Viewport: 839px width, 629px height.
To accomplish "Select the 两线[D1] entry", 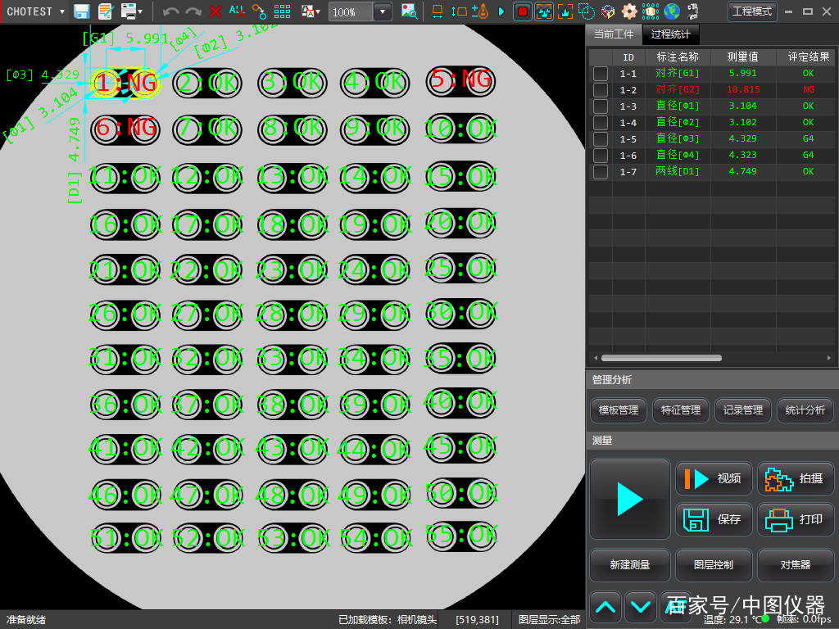I will pyautogui.click(x=678, y=172).
